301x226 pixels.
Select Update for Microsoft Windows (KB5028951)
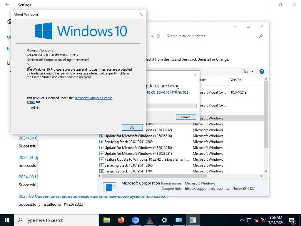click(181, 154)
